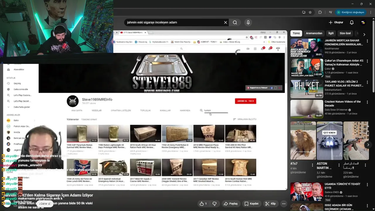Open options menu for Çukur'un Efsaneleşen Anları video
The width and height of the screenshot is (375, 211).
click(x=367, y=62)
